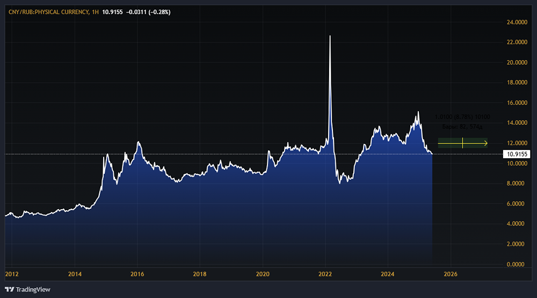This screenshot has height=298, width=537.
Task: Click the bars count label under the measurement
Action: [x=462, y=127]
